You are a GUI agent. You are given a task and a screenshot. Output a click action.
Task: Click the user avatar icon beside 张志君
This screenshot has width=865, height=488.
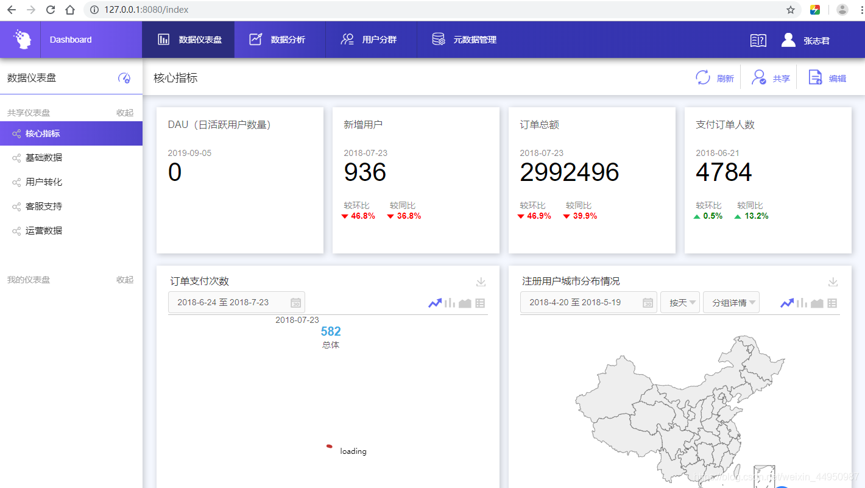(x=788, y=40)
